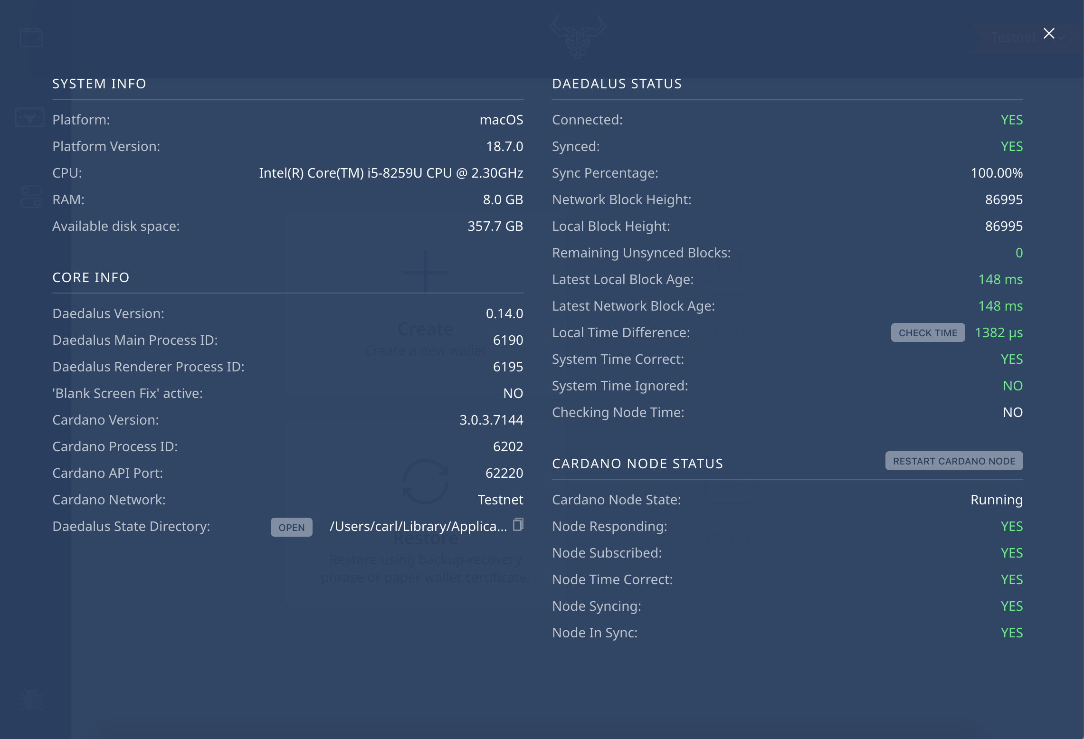Viewport: 1084px width, 739px height.
Task: Open the settings toggle icon in sidebar
Action: click(31, 197)
